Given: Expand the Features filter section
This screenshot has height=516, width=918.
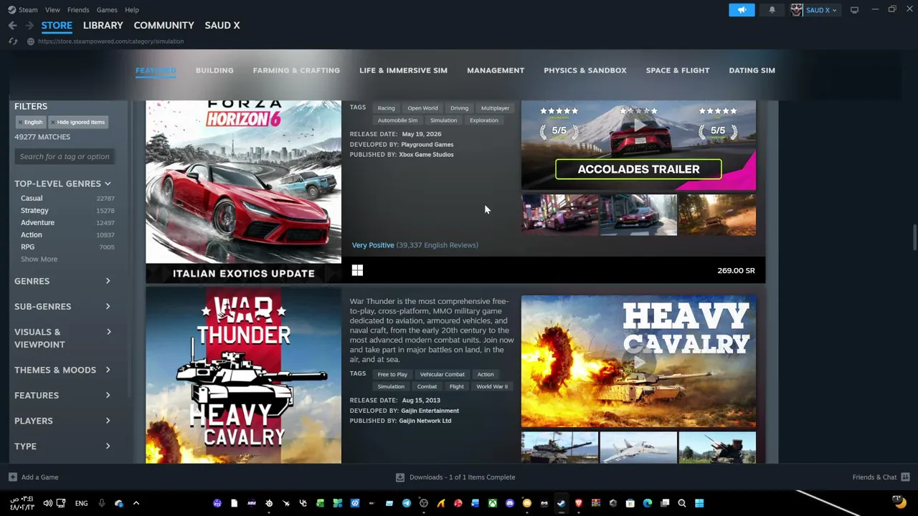Looking at the screenshot, I should pyautogui.click(x=63, y=396).
